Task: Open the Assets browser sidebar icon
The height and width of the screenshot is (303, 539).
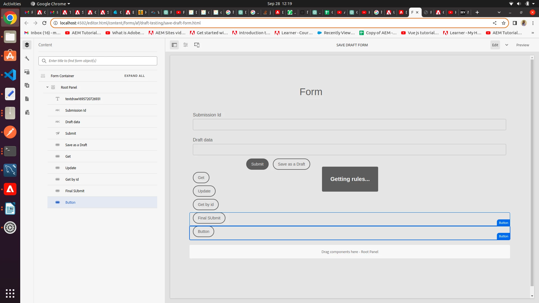Action: point(27,72)
